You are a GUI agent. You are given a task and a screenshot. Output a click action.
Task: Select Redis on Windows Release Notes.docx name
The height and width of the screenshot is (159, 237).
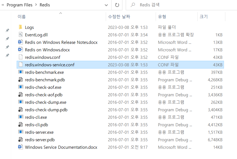[61, 42]
